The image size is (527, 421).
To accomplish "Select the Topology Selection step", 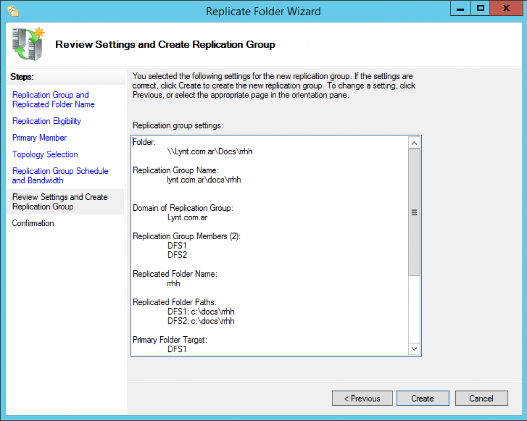I will (45, 154).
